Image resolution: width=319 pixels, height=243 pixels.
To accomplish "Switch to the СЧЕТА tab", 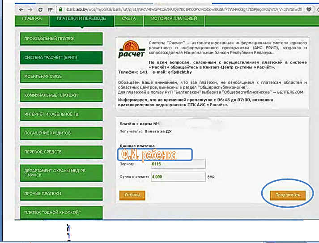I will coord(129,19).
